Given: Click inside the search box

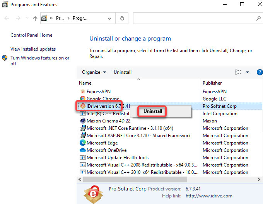Looking at the screenshot, I should click(195, 18).
